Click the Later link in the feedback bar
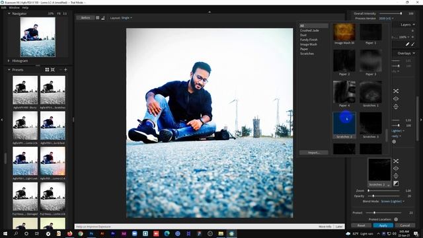Screen dimensions: 423x238 coord(339,227)
